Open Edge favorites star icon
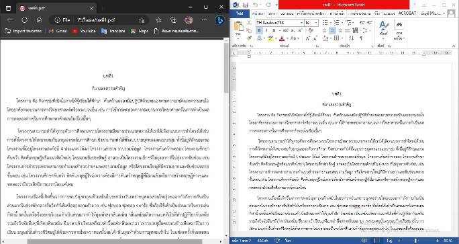Viewport: 459px width, 244px height. point(158,20)
